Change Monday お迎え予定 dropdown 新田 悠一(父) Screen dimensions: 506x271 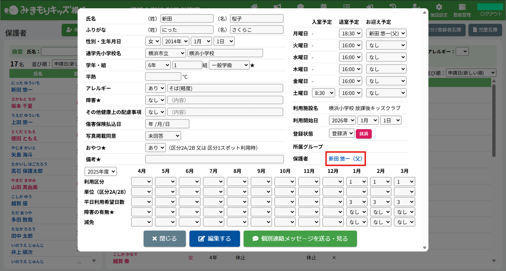coord(386,34)
